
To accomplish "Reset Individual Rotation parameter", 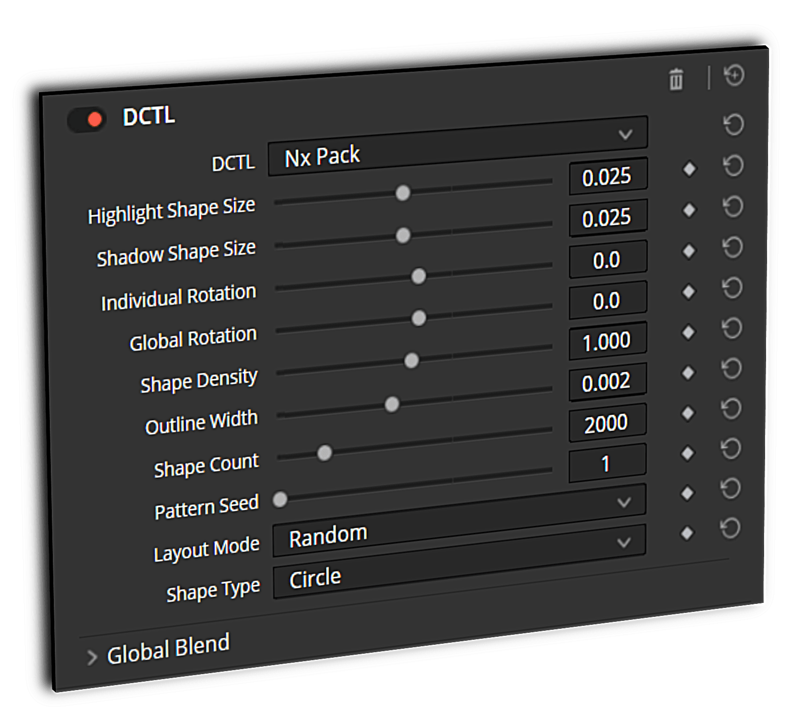I will [732, 247].
